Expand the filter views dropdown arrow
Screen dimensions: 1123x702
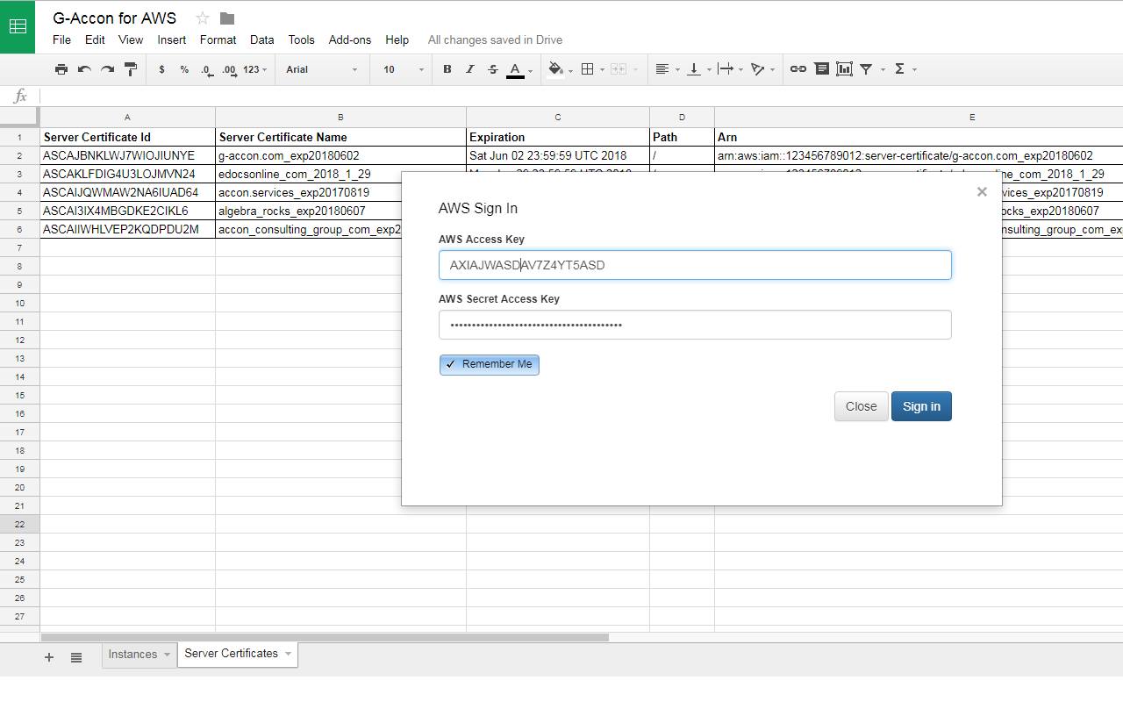point(883,69)
